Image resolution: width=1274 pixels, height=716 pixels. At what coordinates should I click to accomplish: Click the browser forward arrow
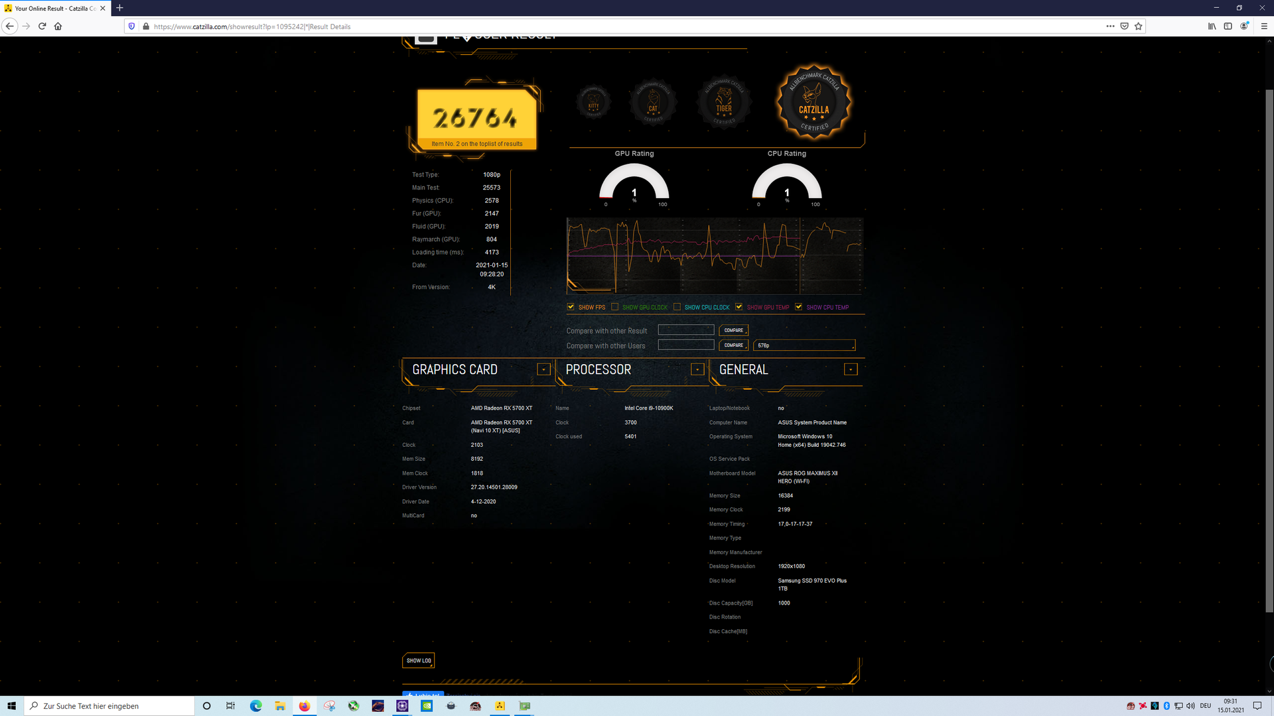click(27, 27)
